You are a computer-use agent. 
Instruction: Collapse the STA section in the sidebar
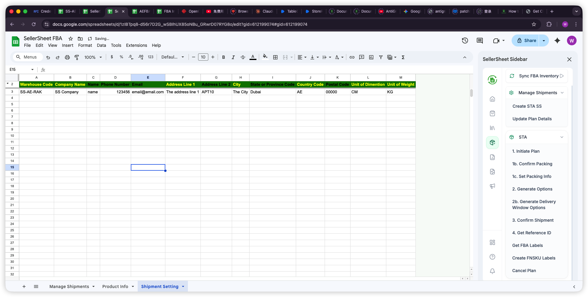tap(562, 137)
